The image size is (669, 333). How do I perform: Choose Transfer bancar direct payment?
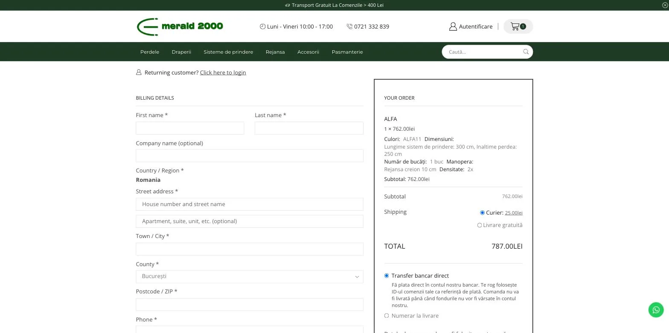[387, 276]
